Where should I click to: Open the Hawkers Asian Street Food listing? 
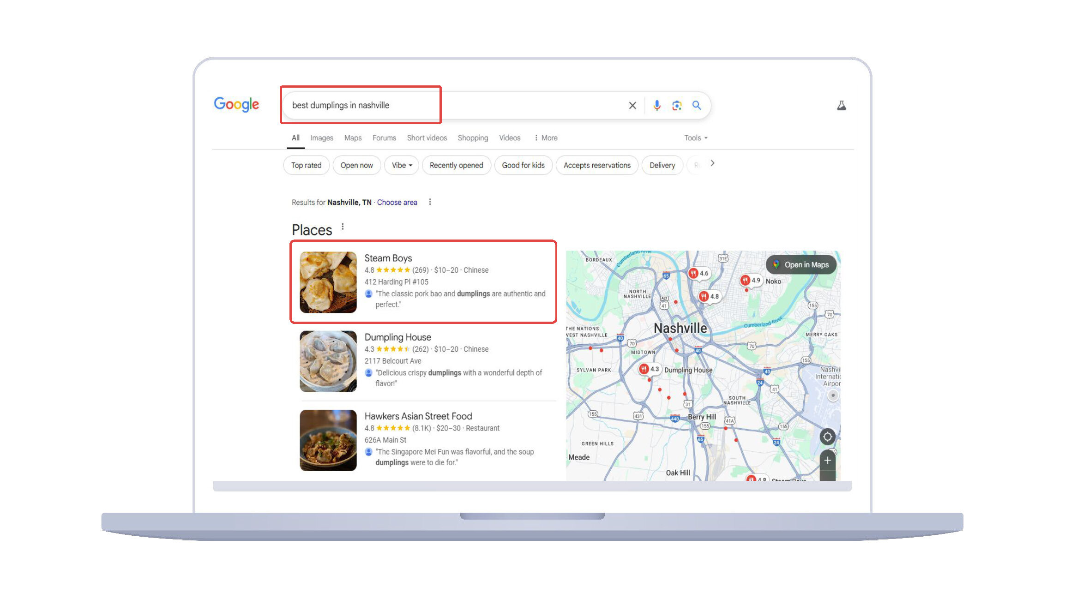418,416
